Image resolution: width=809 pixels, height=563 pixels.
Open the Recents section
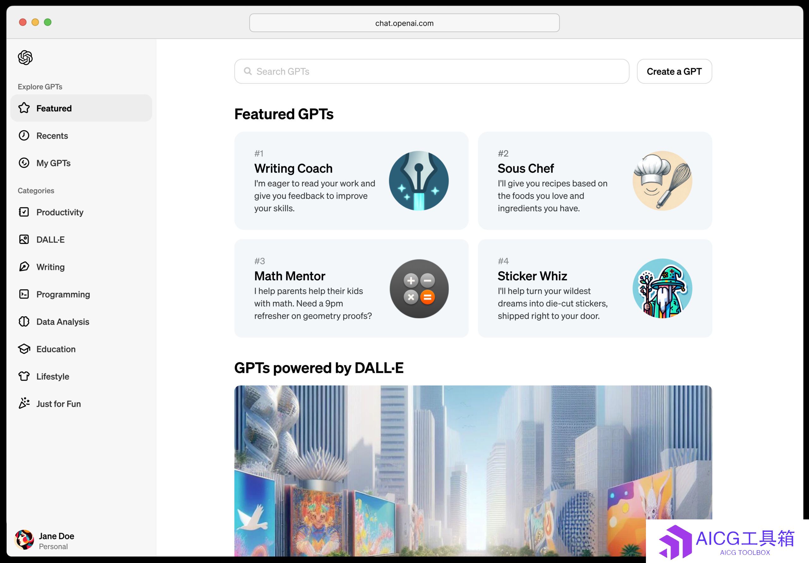[82, 136]
